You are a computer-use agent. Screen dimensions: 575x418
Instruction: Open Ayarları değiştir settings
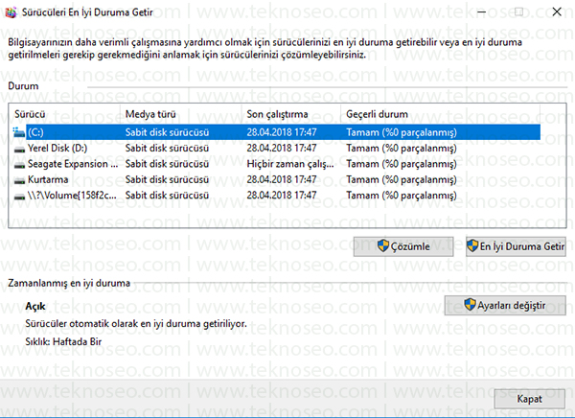pos(505,305)
